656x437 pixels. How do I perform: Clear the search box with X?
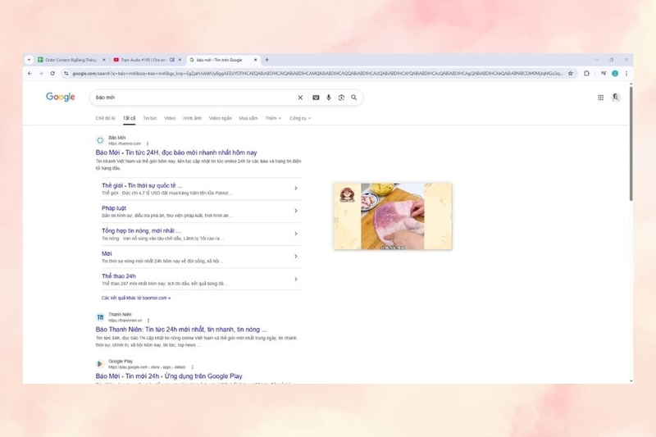(x=300, y=98)
